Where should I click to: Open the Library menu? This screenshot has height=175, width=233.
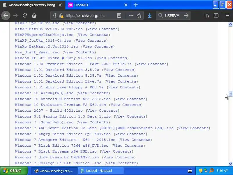pos(207,15)
